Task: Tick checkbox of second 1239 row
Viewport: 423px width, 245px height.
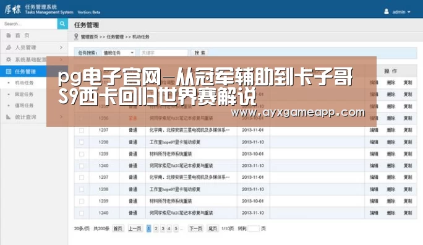Action: 82,201
